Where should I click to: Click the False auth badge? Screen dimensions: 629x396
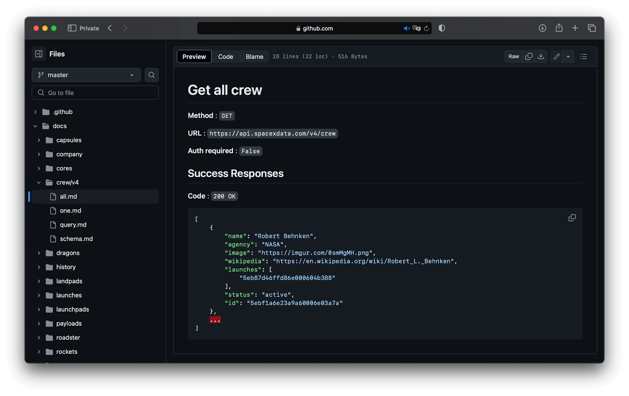tap(250, 151)
